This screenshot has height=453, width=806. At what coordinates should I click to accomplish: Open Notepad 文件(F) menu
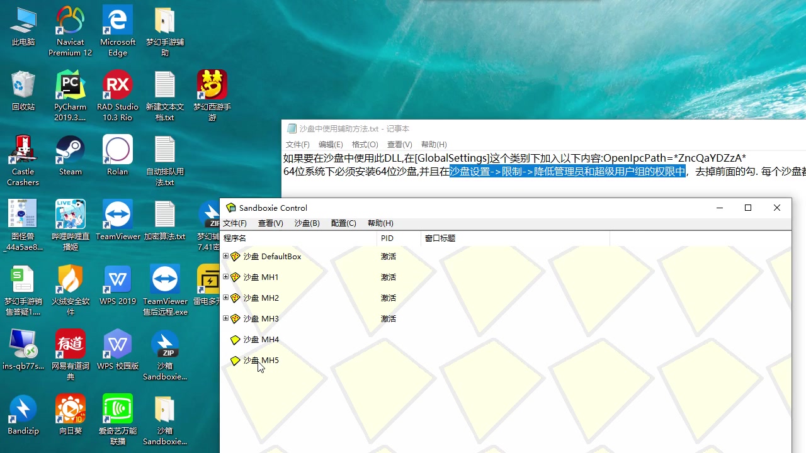(x=297, y=145)
